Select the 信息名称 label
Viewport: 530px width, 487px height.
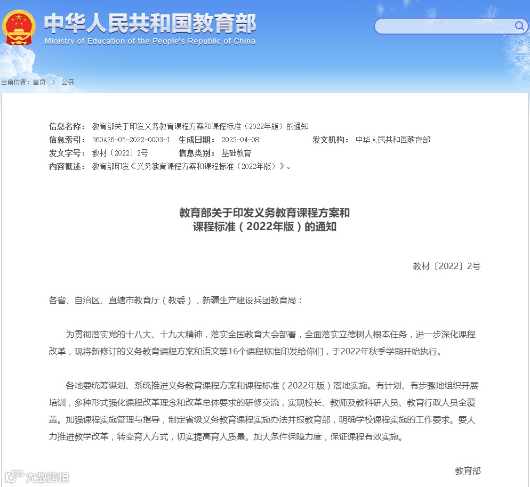67,127
